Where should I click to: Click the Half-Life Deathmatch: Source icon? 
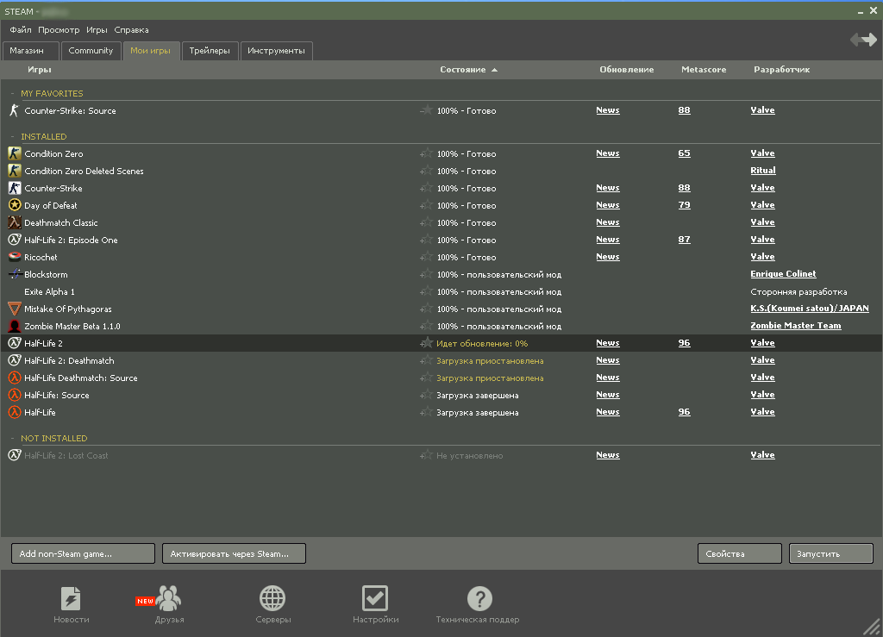[x=15, y=378]
